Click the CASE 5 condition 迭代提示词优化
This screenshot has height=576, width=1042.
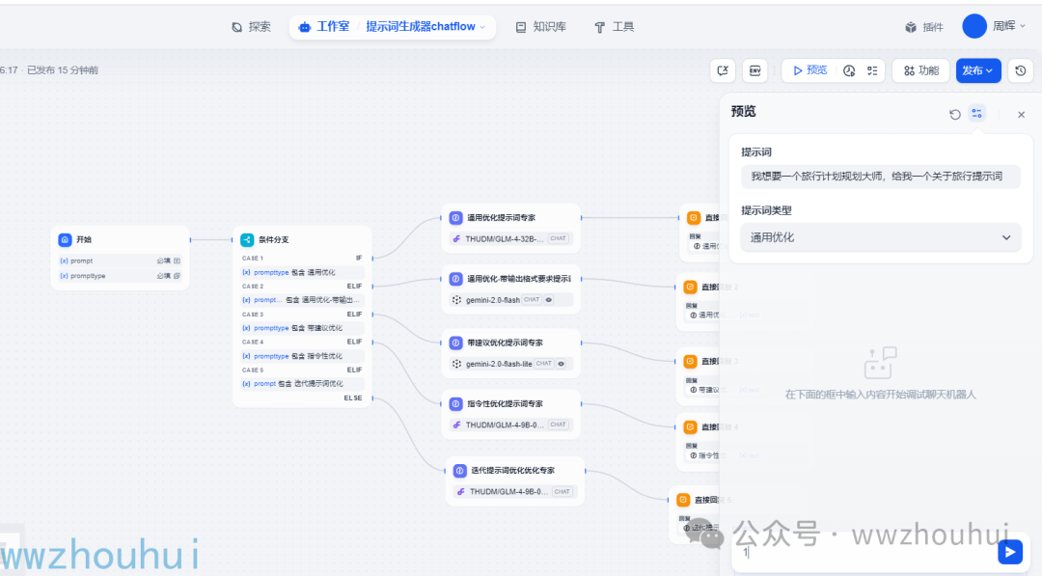pos(302,383)
